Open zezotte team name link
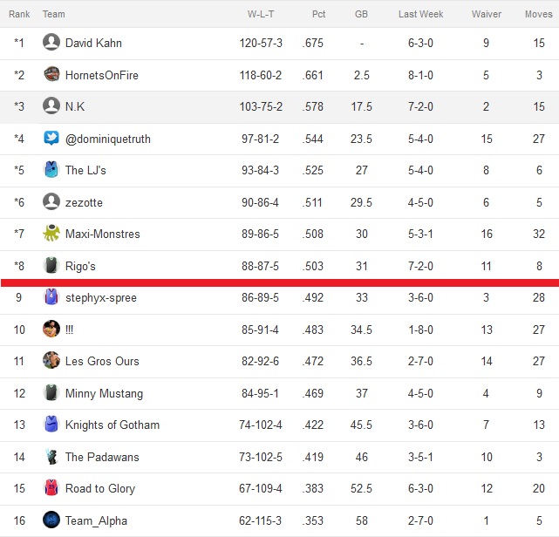This screenshot has height=537, width=559. [x=84, y=202]
